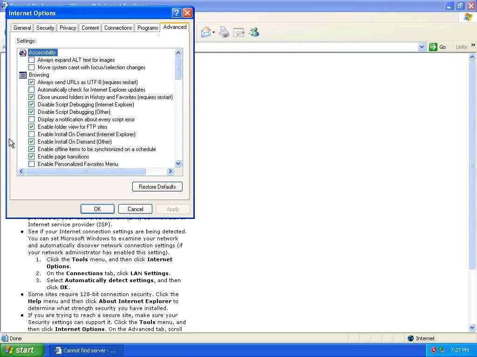The width and height of the screenshot is (477, 357).
Task: Uncheck Enable page transitions
Action: click(x=31, y=157)
